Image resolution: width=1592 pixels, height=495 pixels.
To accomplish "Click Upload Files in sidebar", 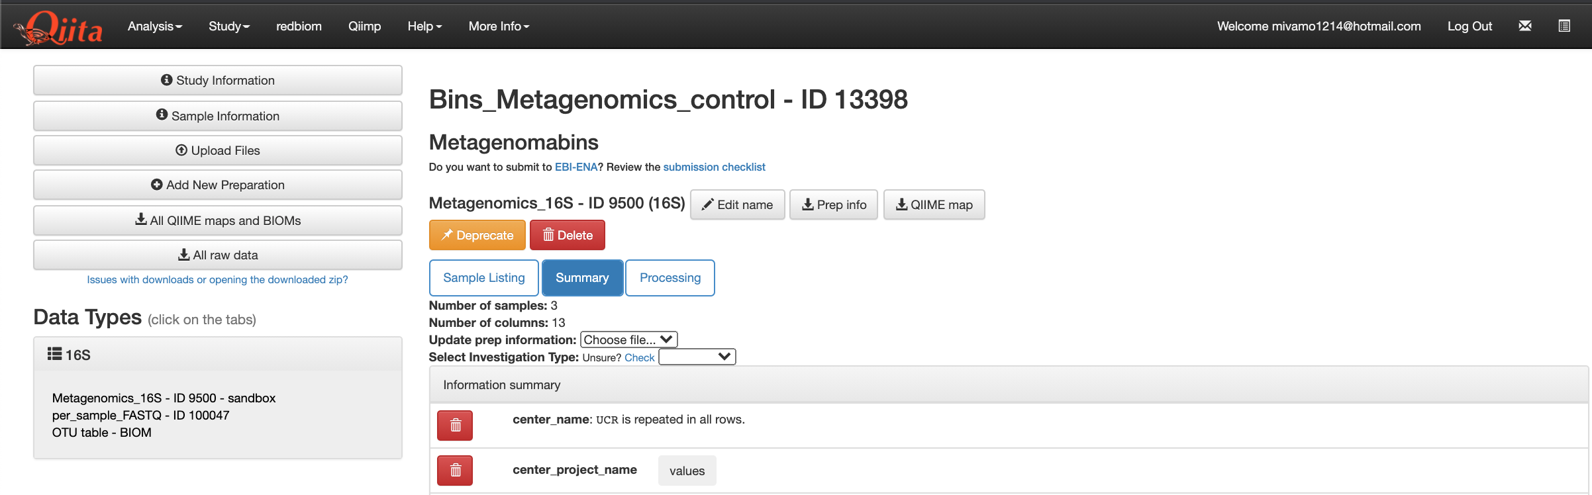I will (x=218, y=150).
